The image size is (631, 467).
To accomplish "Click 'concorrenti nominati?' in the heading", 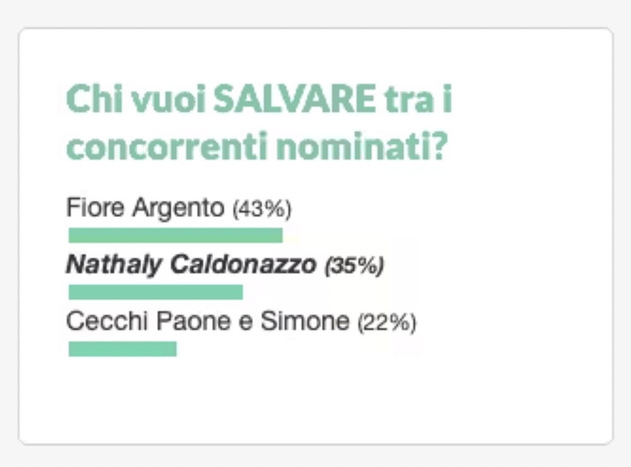I will pyautogui.click(x=256, y=146).
